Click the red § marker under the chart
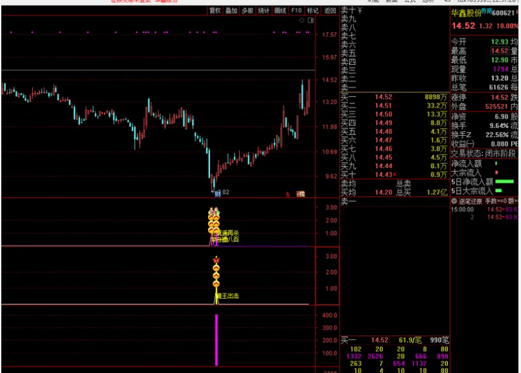Image resolution: width=521 pixels, height=373 pixels. (x=288, y=195)
